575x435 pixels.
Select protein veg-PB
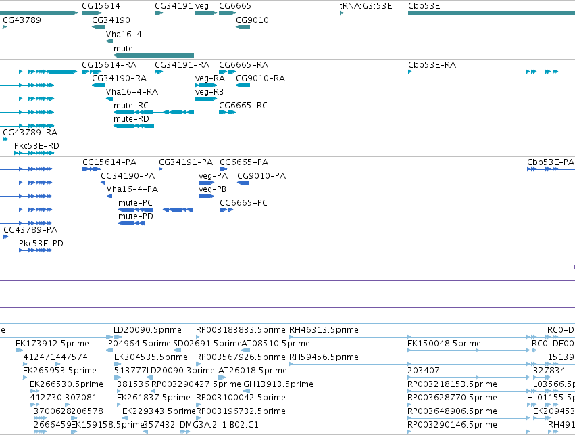point(212,190)
